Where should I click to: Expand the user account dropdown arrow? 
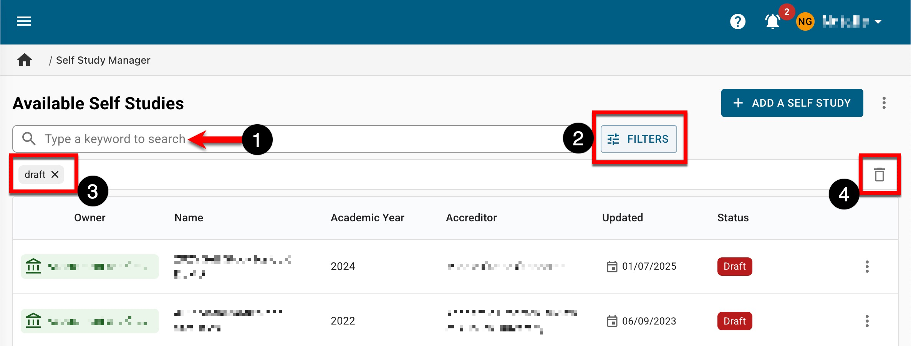point(878,22)
